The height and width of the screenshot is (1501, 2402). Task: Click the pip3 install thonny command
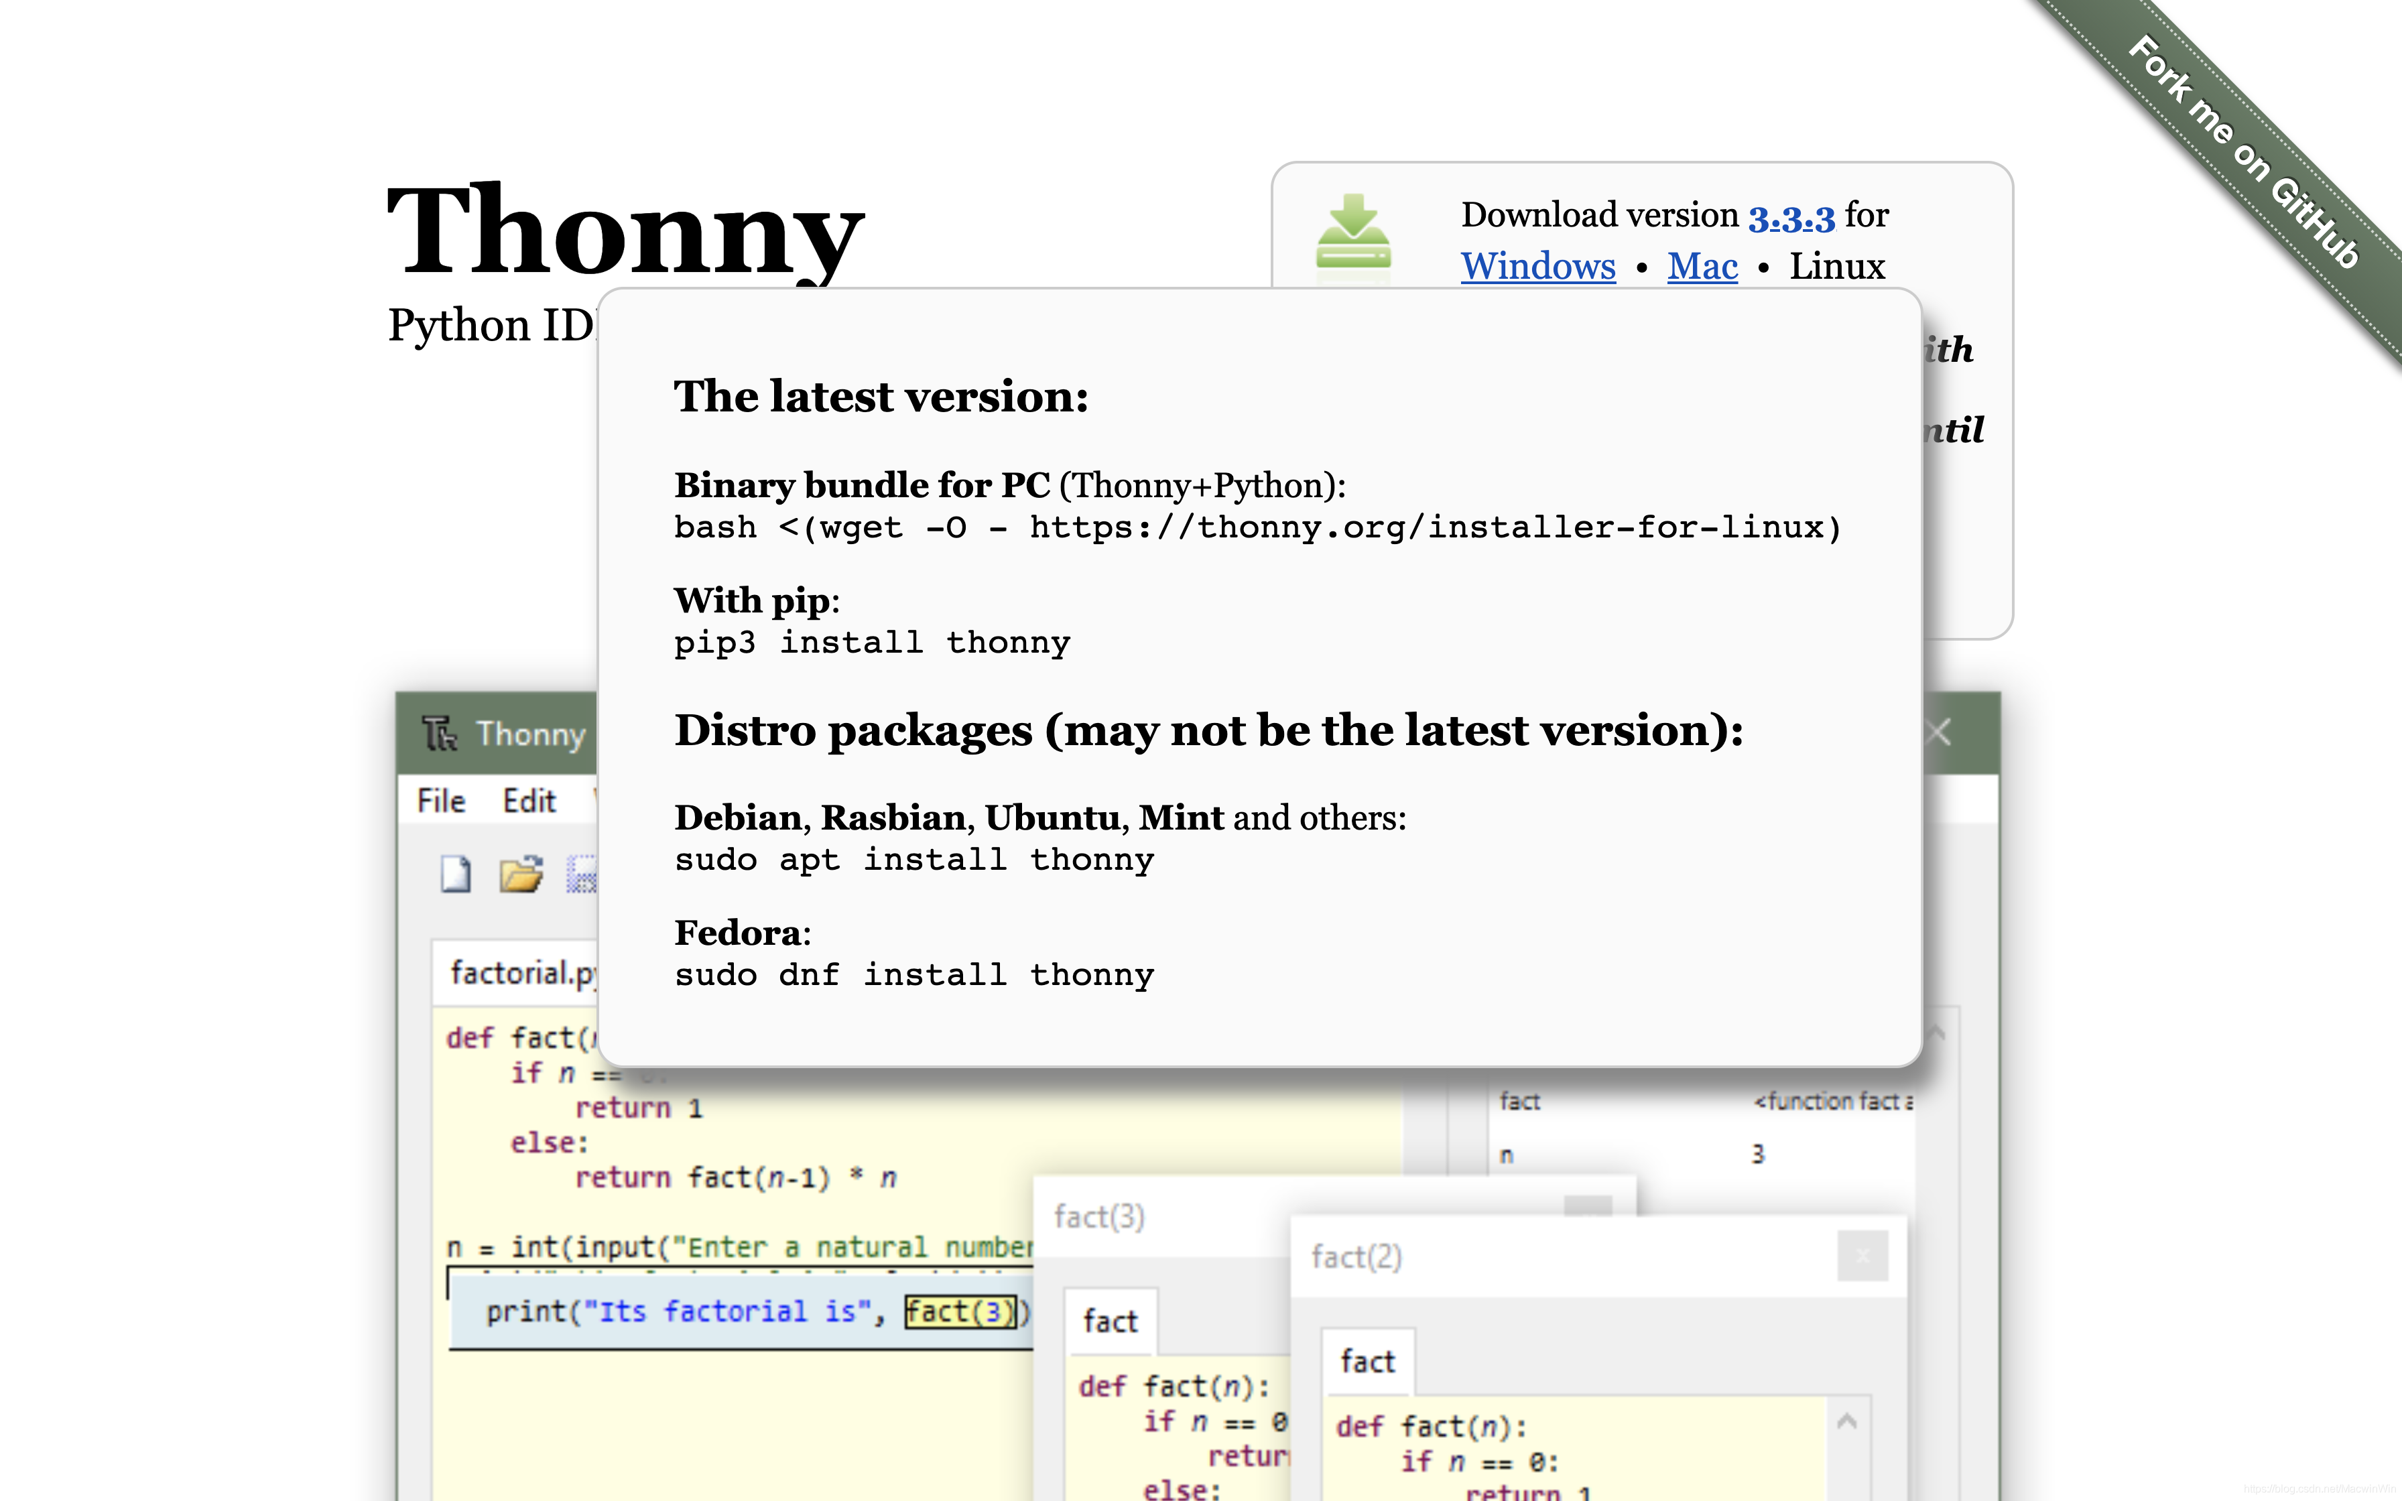[x=871, y=643]
